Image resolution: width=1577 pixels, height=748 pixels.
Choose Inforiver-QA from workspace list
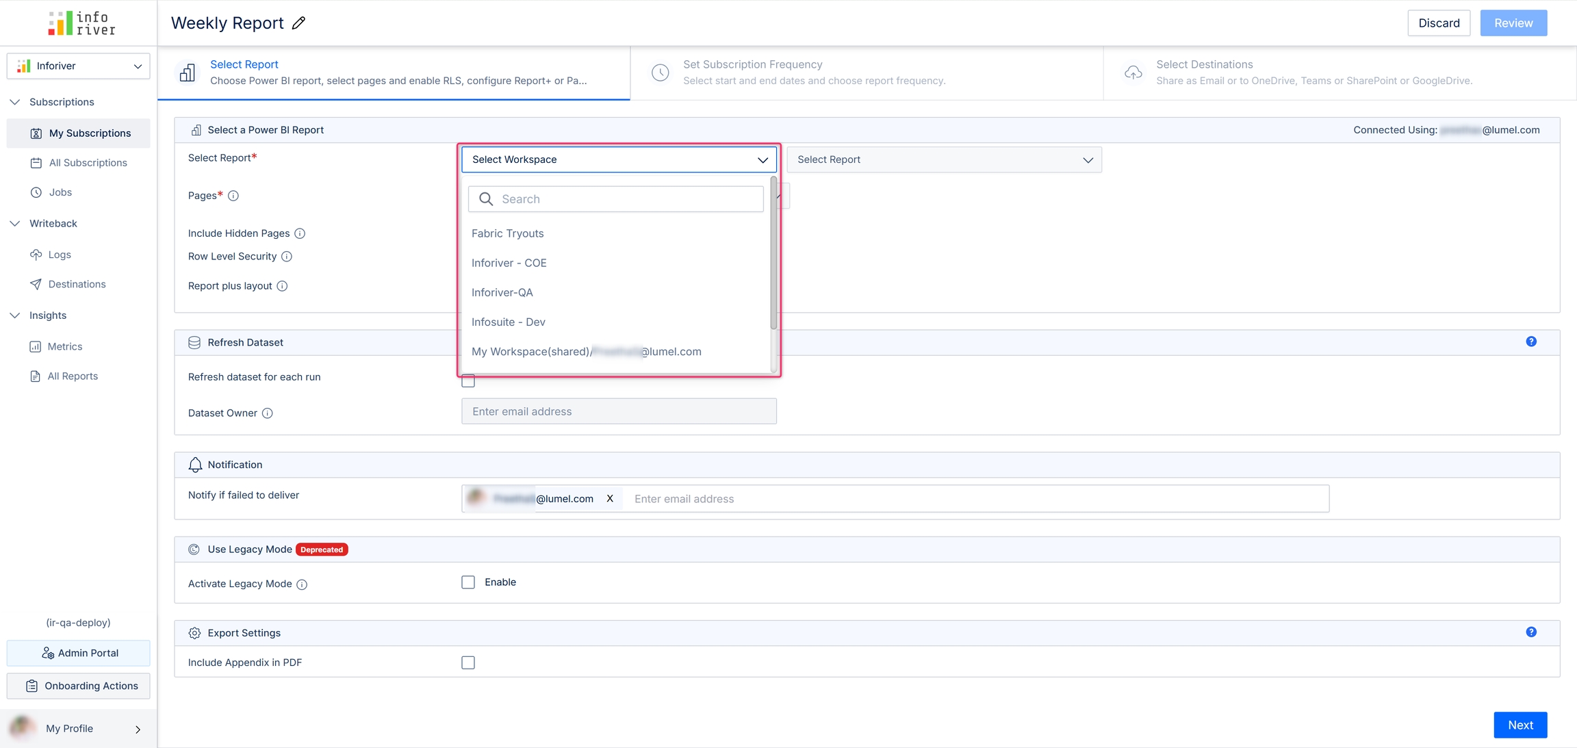(x=502, y=293)
